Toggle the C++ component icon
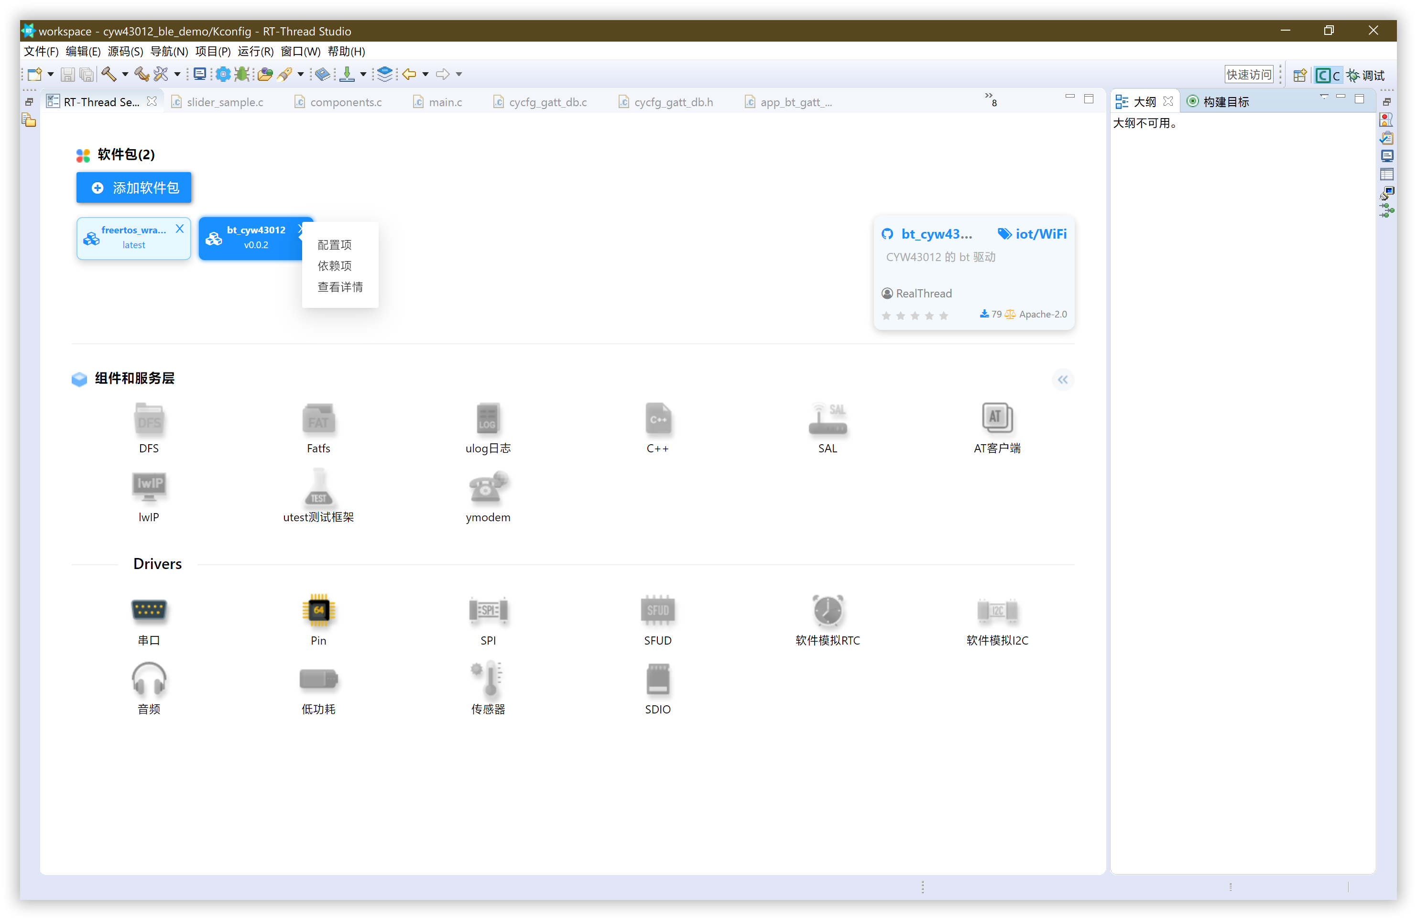The height and width of the screenshot is (920, 1417). [658, 419]
